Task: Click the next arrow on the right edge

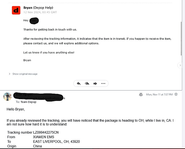Action: [180, 65]
